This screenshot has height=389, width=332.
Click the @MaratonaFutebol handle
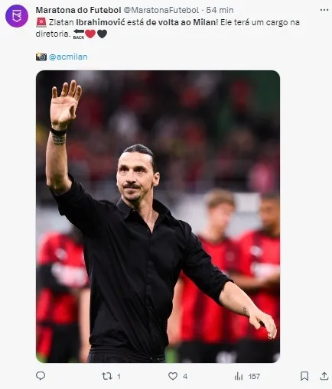point(161,10)
